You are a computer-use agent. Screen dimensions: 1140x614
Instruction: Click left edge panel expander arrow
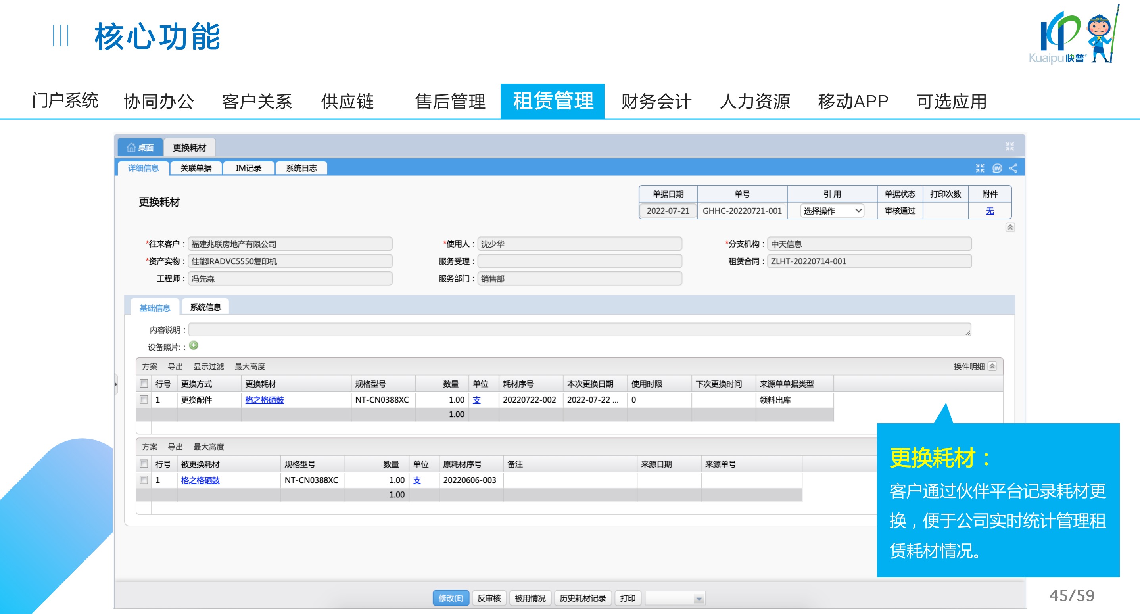coord(116,384)
